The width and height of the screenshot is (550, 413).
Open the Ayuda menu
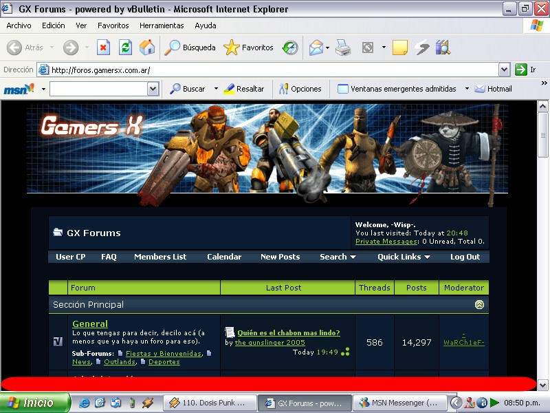point(205,25)
